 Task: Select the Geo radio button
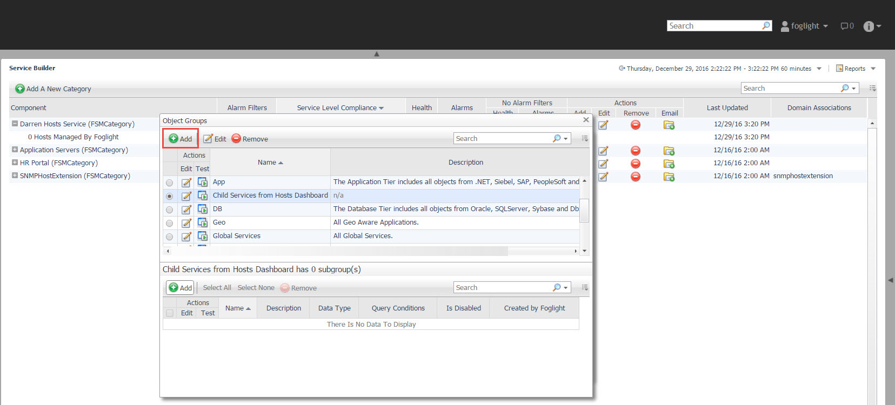pos(170,223)
